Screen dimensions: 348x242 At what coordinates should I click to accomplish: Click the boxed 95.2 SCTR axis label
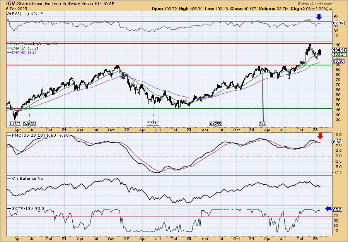[337, 210]
